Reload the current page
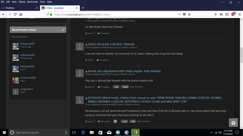The height and width of the screenshot is (136, 243). 15,14
